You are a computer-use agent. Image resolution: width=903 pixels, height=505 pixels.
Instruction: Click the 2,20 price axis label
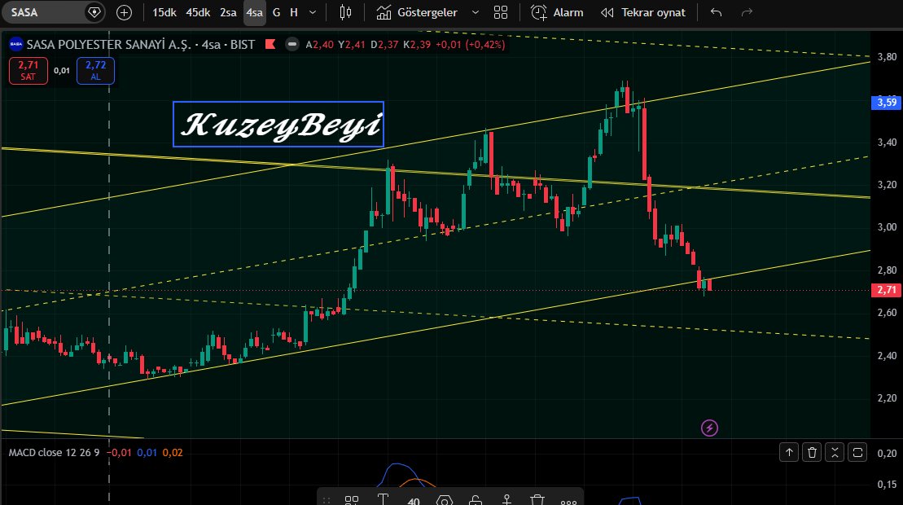[x=887, y=398]
